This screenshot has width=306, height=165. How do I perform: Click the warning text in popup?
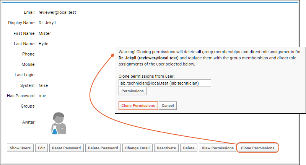tap(209, 58)
